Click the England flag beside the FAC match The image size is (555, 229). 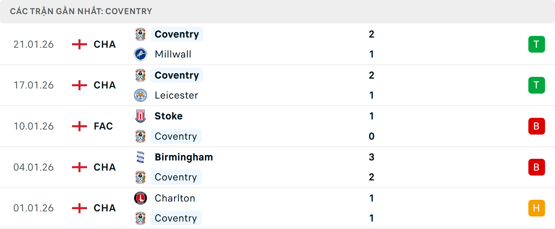pyautogui.click(x=79, y=126)
